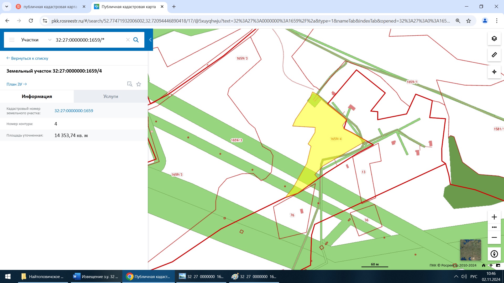Clear the search query text
The height and width of the screenshot is (283, 504).
click(128, 40)
